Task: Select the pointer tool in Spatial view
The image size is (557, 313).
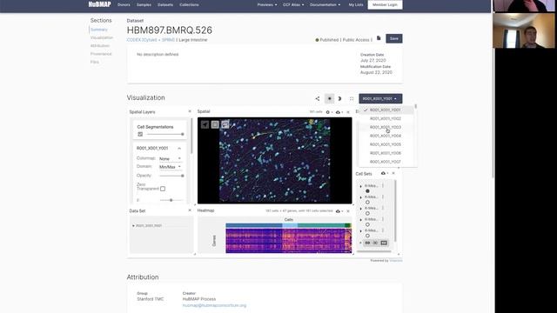Action: [x=205, y=124]
